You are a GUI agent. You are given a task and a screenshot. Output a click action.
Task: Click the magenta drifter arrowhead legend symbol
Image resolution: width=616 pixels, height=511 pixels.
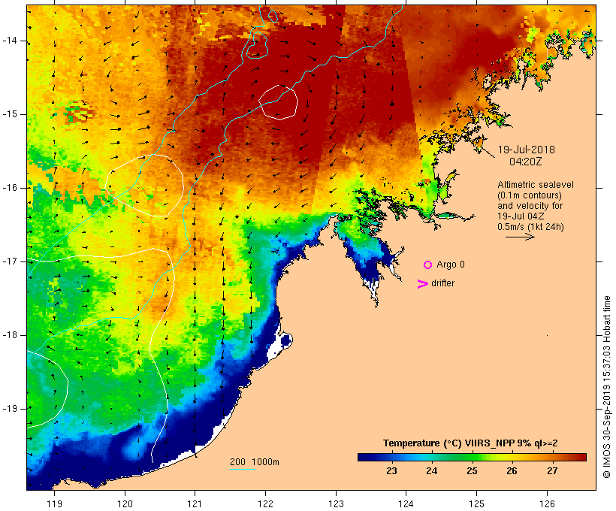[422, 284]
